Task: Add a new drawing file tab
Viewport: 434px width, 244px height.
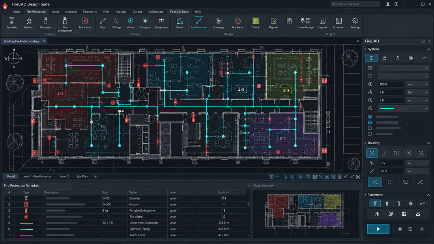Action: click(x=51, y=41)
